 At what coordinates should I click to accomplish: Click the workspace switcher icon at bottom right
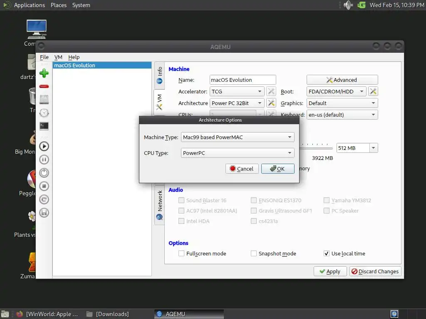tap(394, 314)
